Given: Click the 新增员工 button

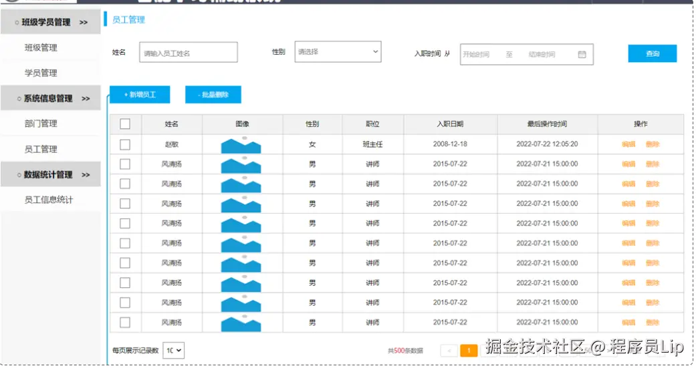Looking at the screenshot, I should click(x=140, y=94).
